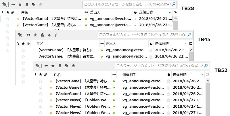Screen dimensions: 230x116
Task: Open the column picker in TB38 header
Action: (175, 12)
